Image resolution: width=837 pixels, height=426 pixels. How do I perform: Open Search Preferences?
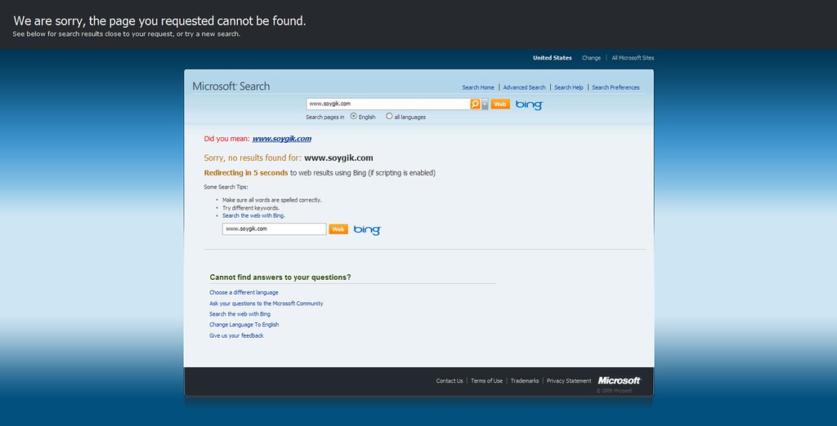tap(615, 87)
